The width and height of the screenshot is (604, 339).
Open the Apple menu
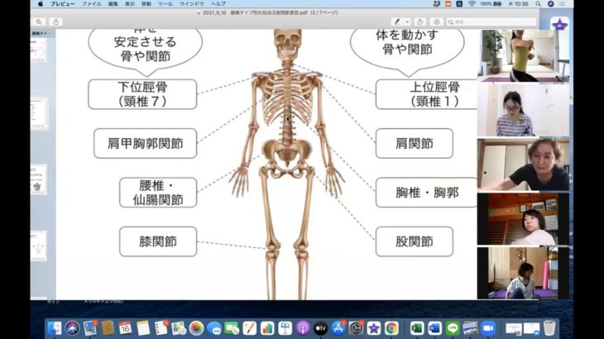click(40, 4)
